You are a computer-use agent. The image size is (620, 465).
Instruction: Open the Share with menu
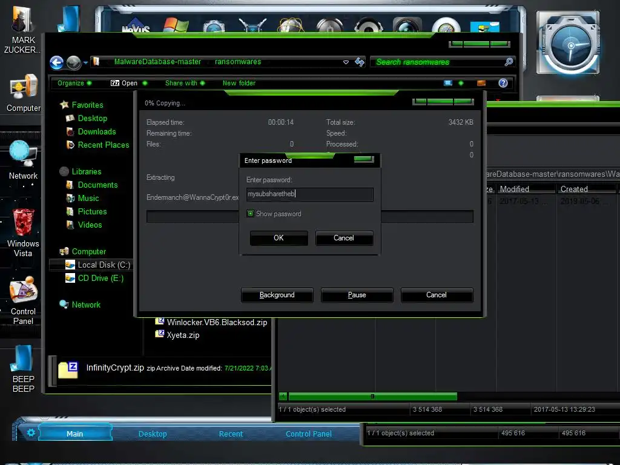click(x=185, y=83)
